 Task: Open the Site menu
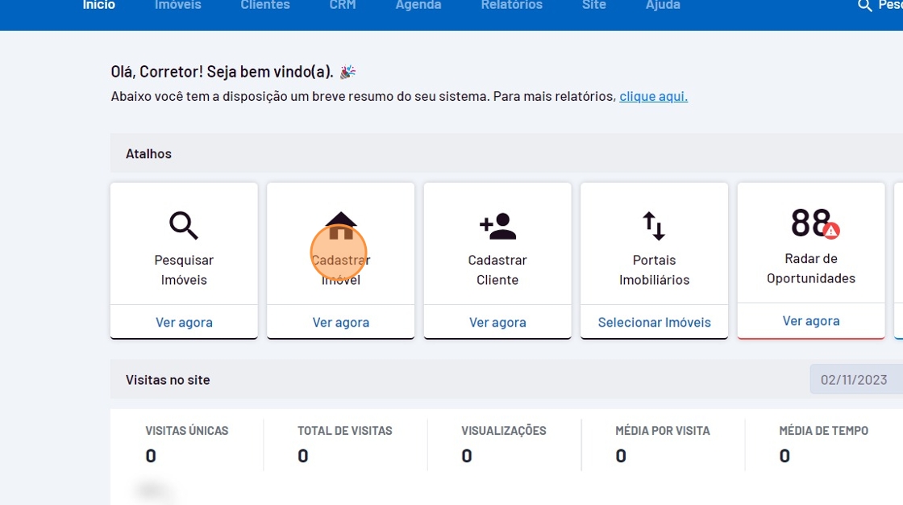click(593, 6)
